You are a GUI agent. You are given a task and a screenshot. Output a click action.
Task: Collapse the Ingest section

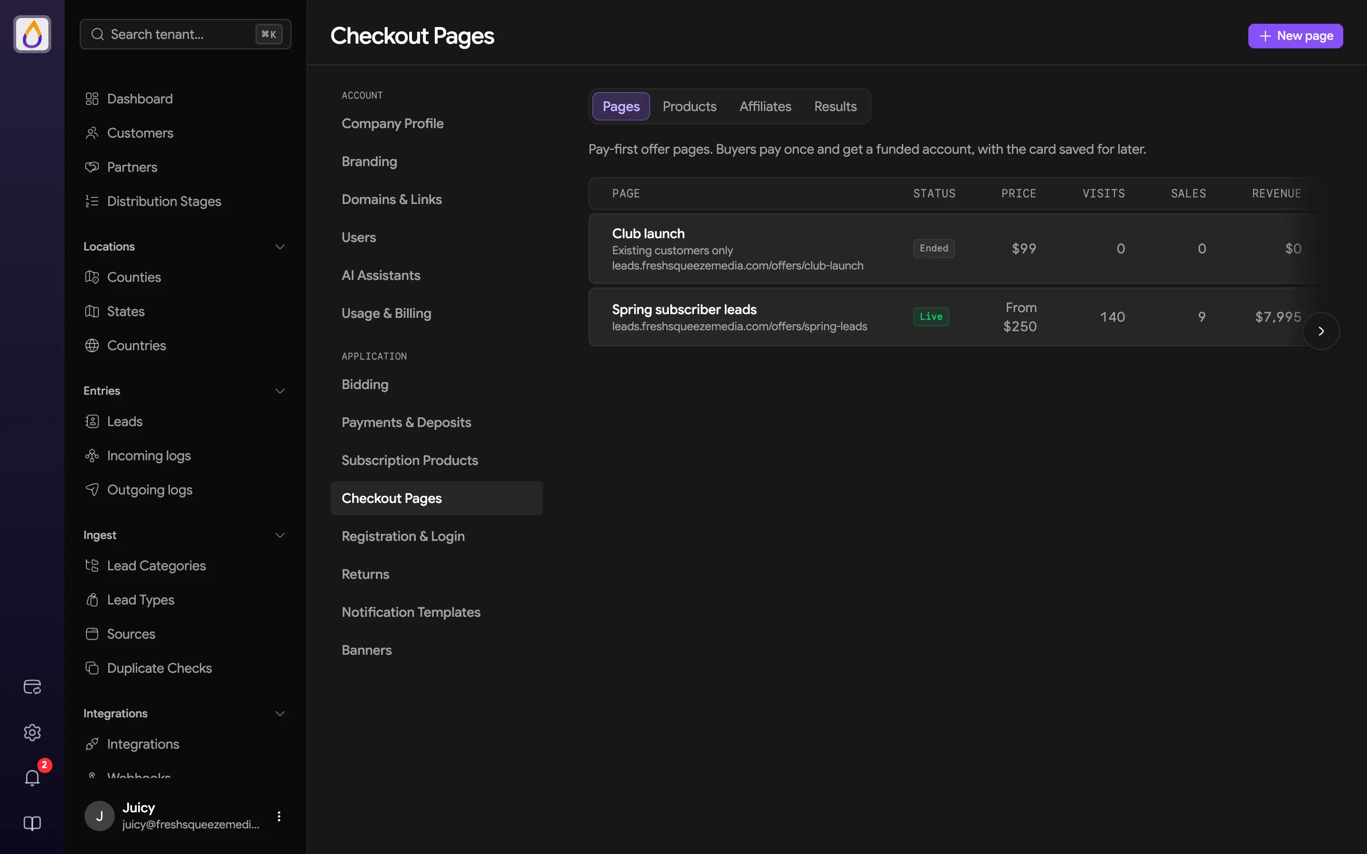pyautogui.click(x=280, y=535)
